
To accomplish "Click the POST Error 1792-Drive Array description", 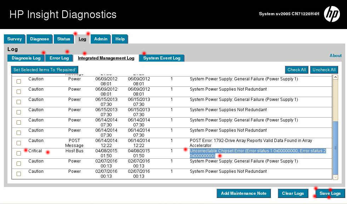I will [251, 143].
